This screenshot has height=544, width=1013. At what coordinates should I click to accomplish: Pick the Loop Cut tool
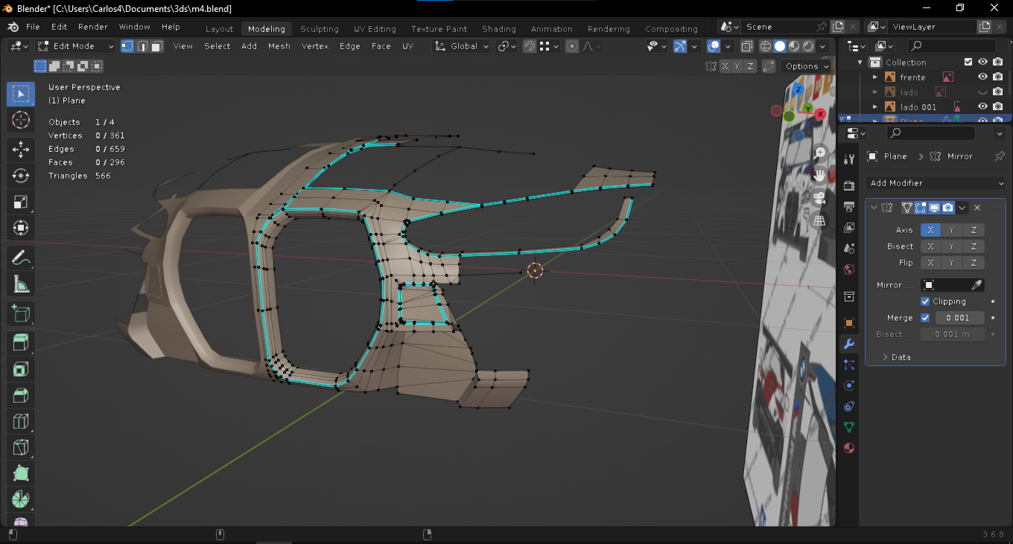tap(21, 421)
